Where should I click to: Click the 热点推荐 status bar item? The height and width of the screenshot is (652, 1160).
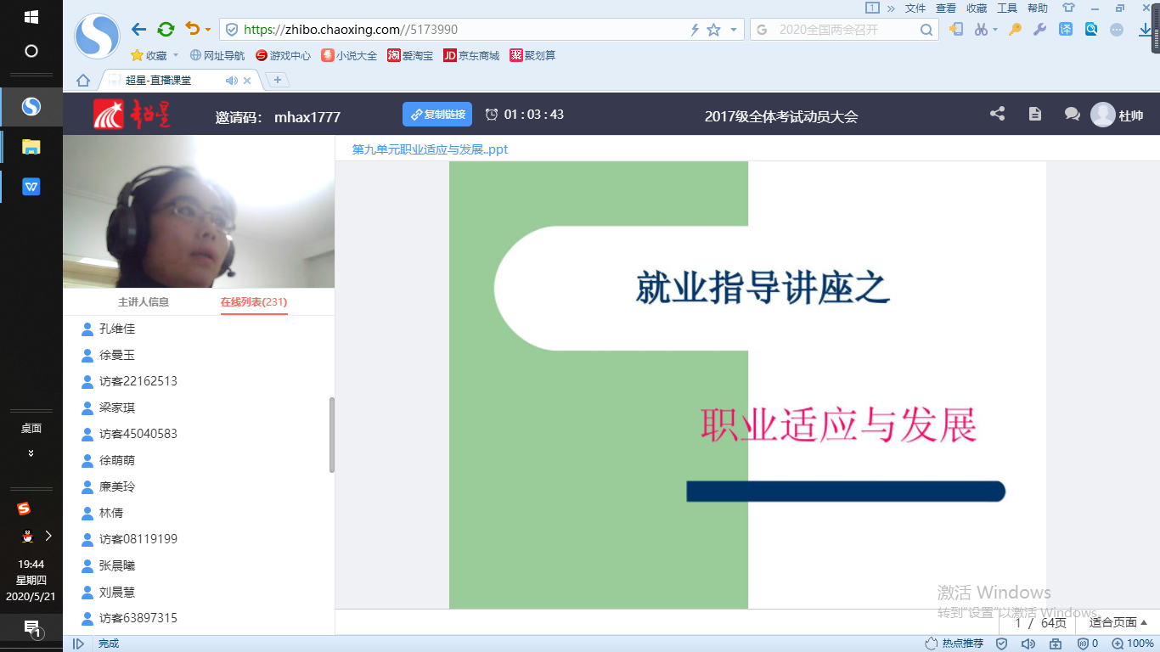954,644
